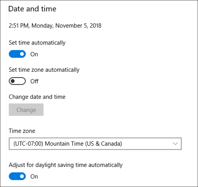Click the On text beside Set time automatically
The width and height of the screenshot is (198, 187).
(34, 54)
